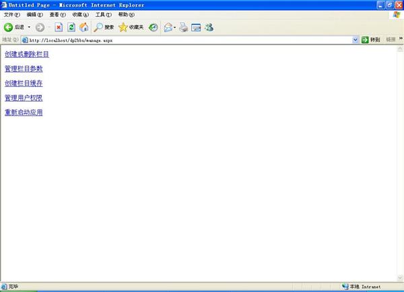Click the green 转到 Go button
The height and width of the screenshot is (292, 404).
[371, 40]
